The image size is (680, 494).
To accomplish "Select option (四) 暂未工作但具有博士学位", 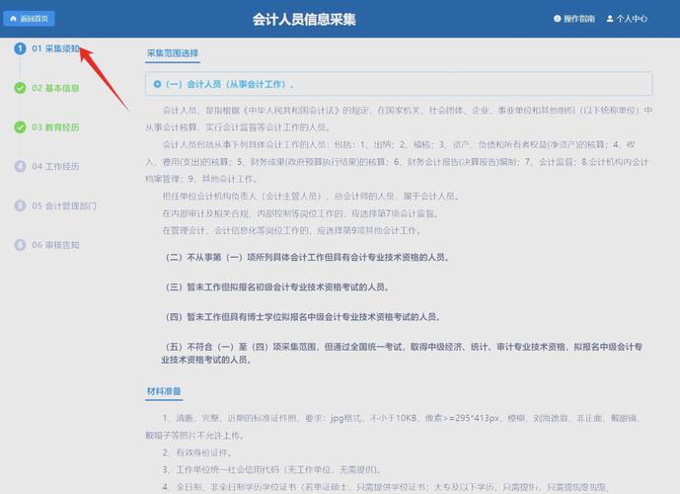I will coord(303,317).
